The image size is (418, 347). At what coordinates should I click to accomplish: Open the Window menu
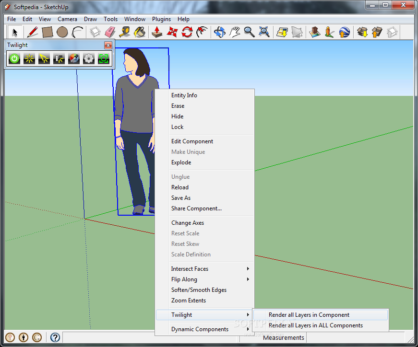tap(135, 19)
